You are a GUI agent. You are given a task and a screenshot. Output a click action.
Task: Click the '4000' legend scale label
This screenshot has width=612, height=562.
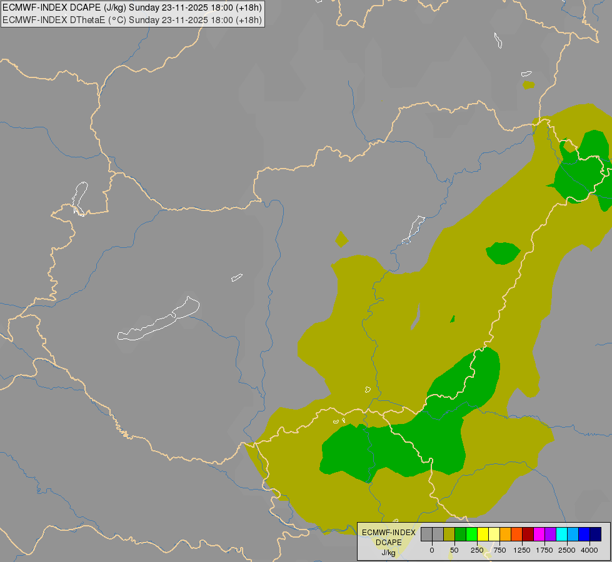(x=589, y=550)
